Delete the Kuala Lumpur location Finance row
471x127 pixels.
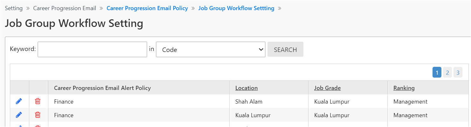(38, 115)
